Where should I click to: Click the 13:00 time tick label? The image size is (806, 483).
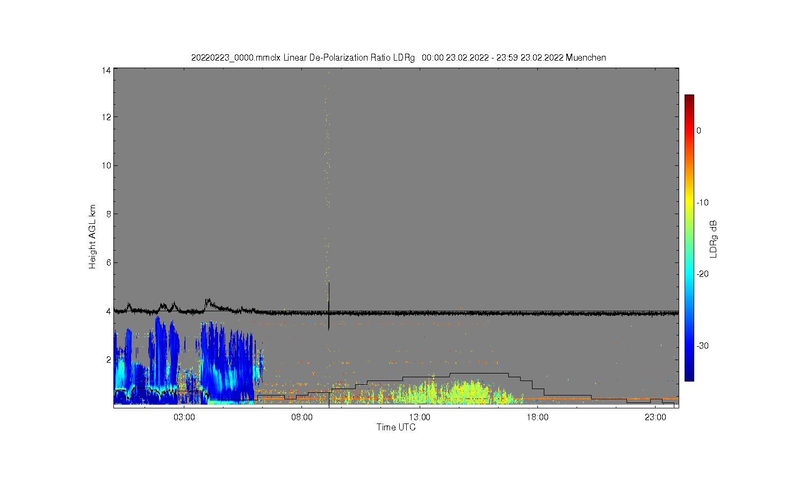tap(420, 417)
